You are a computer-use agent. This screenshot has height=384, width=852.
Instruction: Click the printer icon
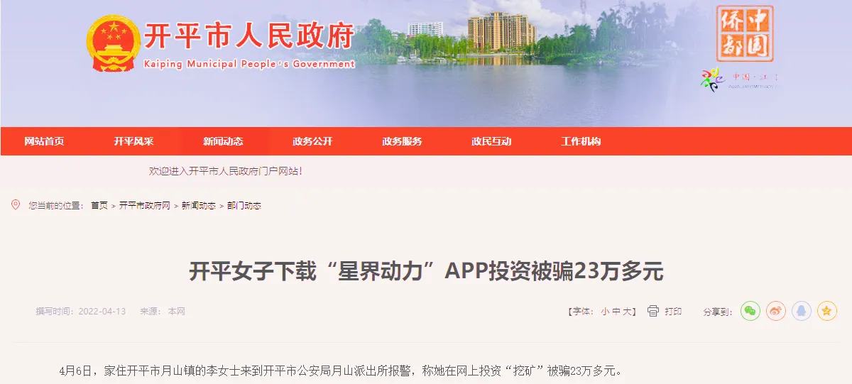[653, 311]
